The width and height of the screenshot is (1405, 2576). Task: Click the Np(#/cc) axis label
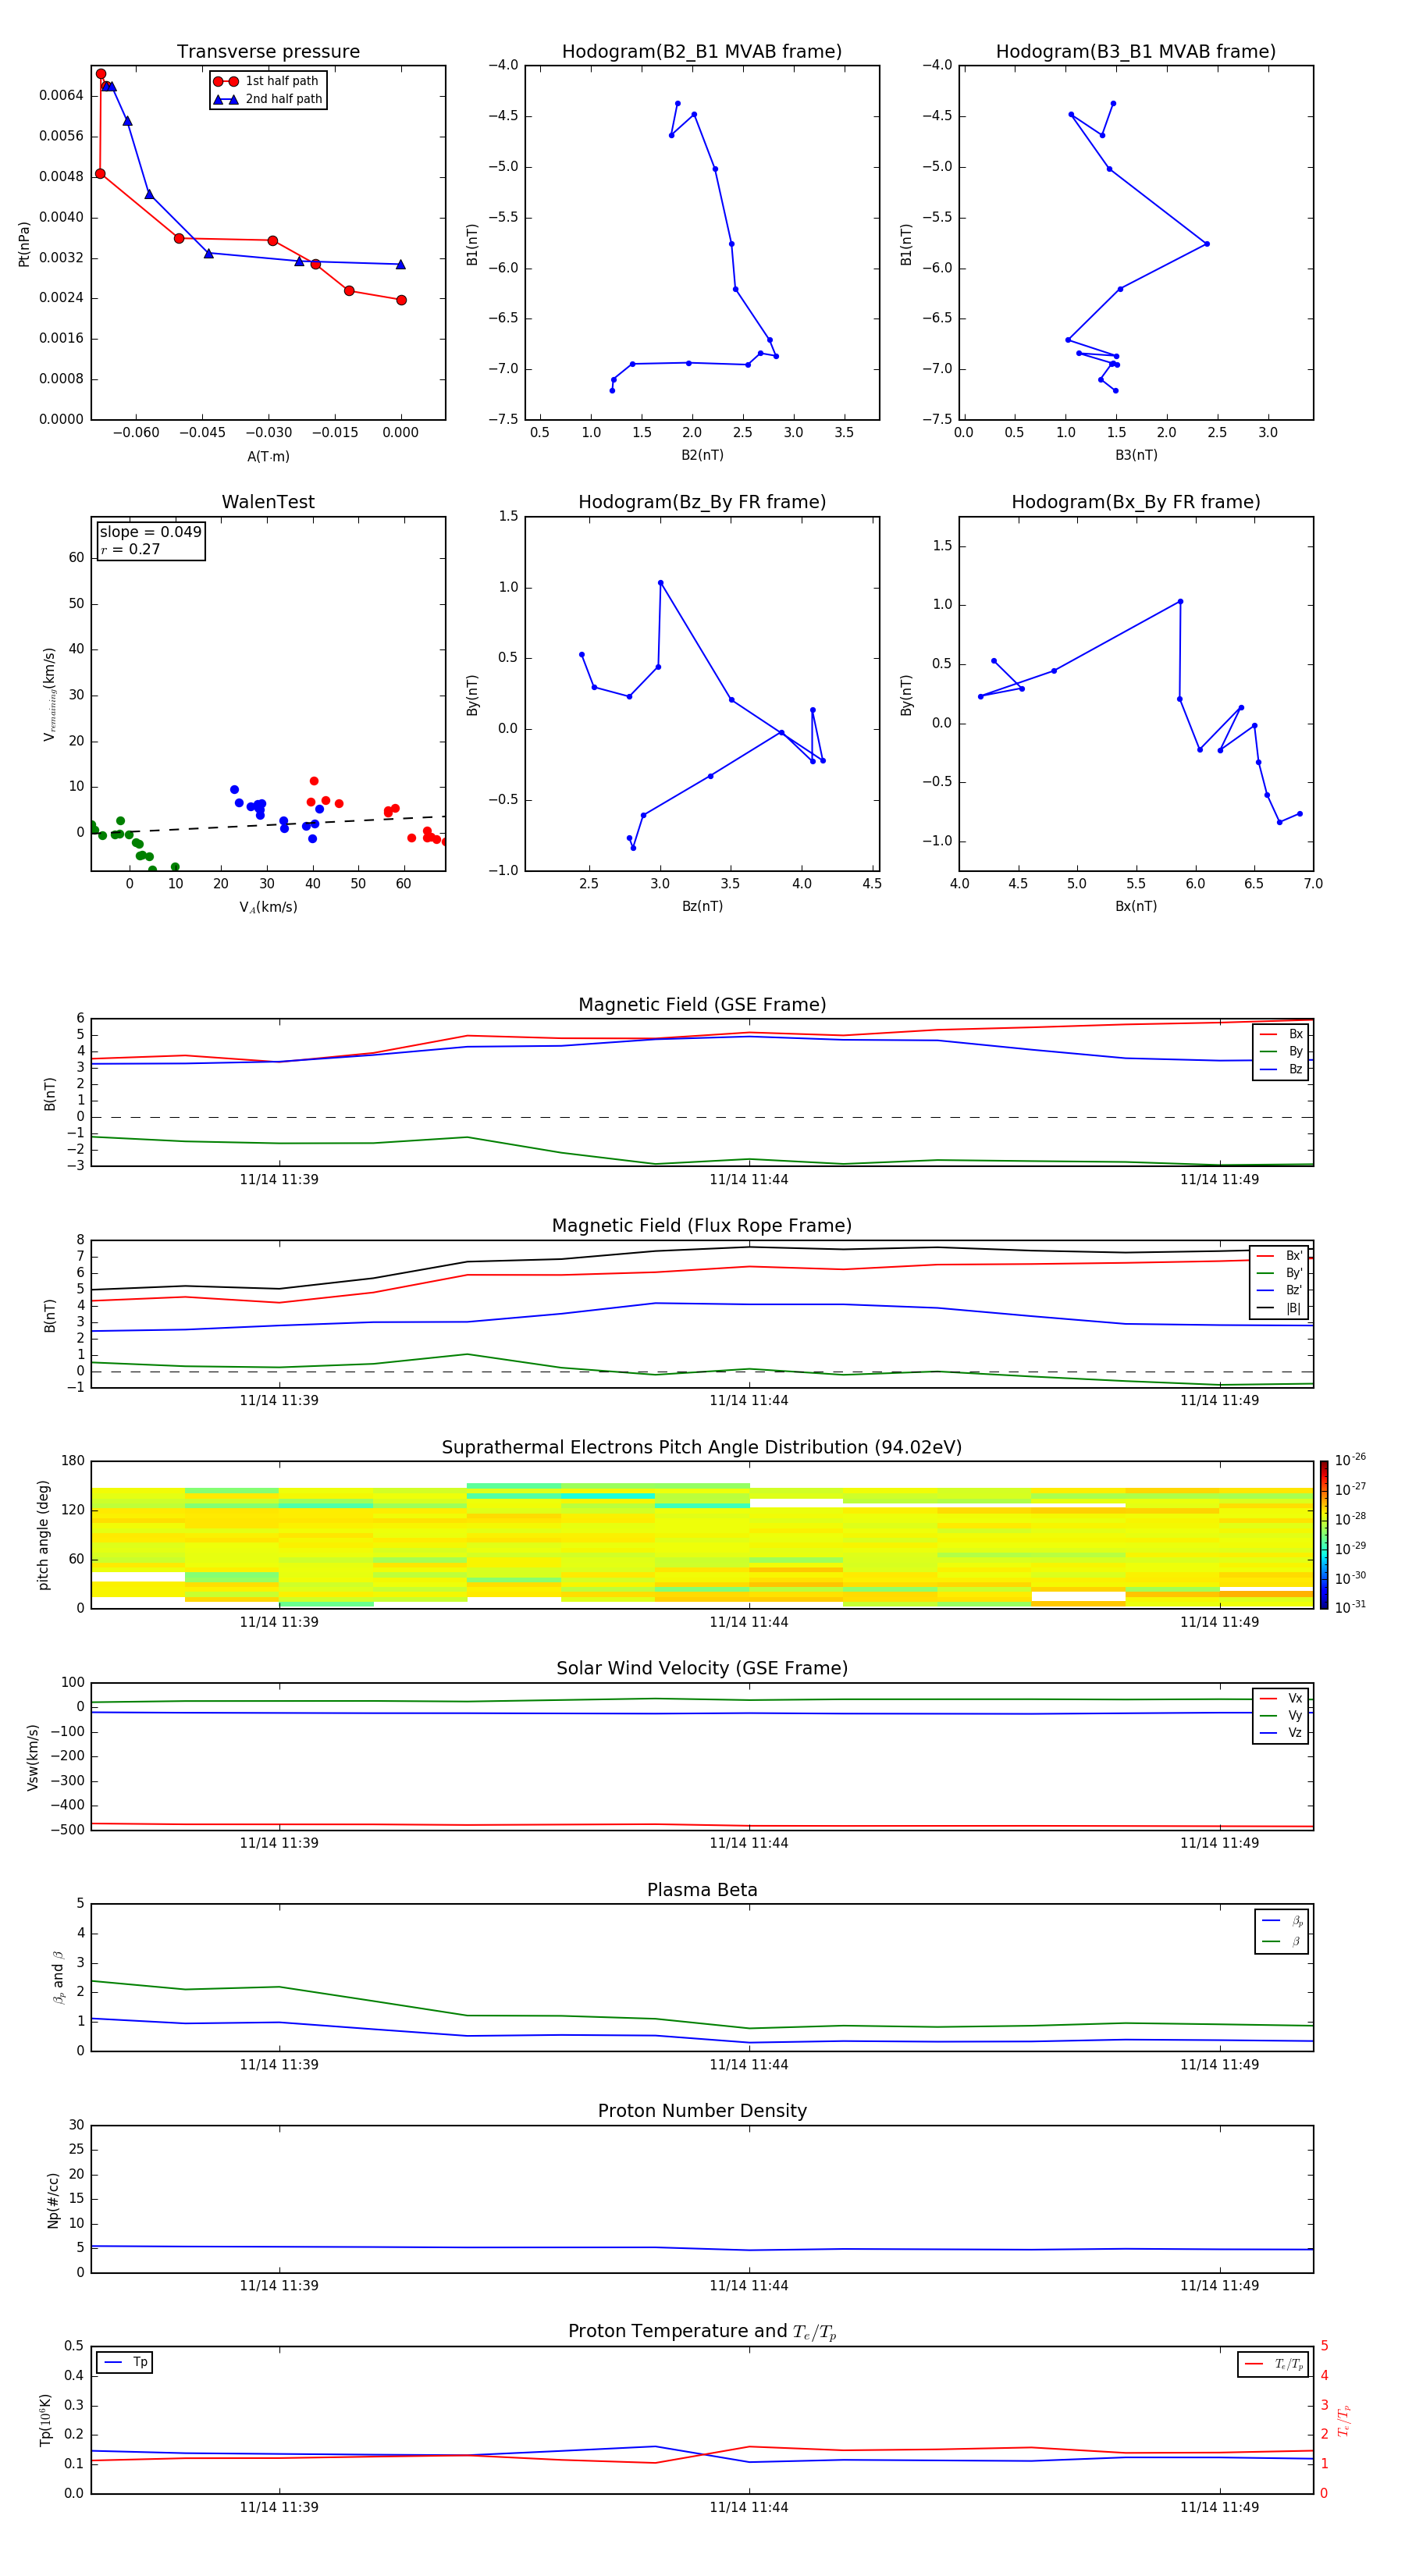53,2200
